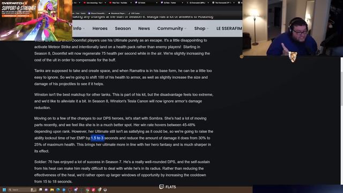Open the Chat app on the taskbar
343x193 pixels.
click(x=46, y=190)
